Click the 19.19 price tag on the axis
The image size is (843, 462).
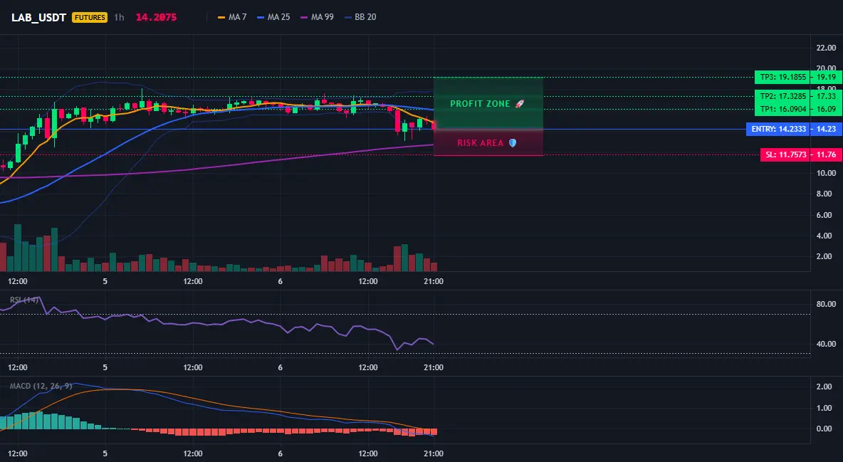pos(827,77)
